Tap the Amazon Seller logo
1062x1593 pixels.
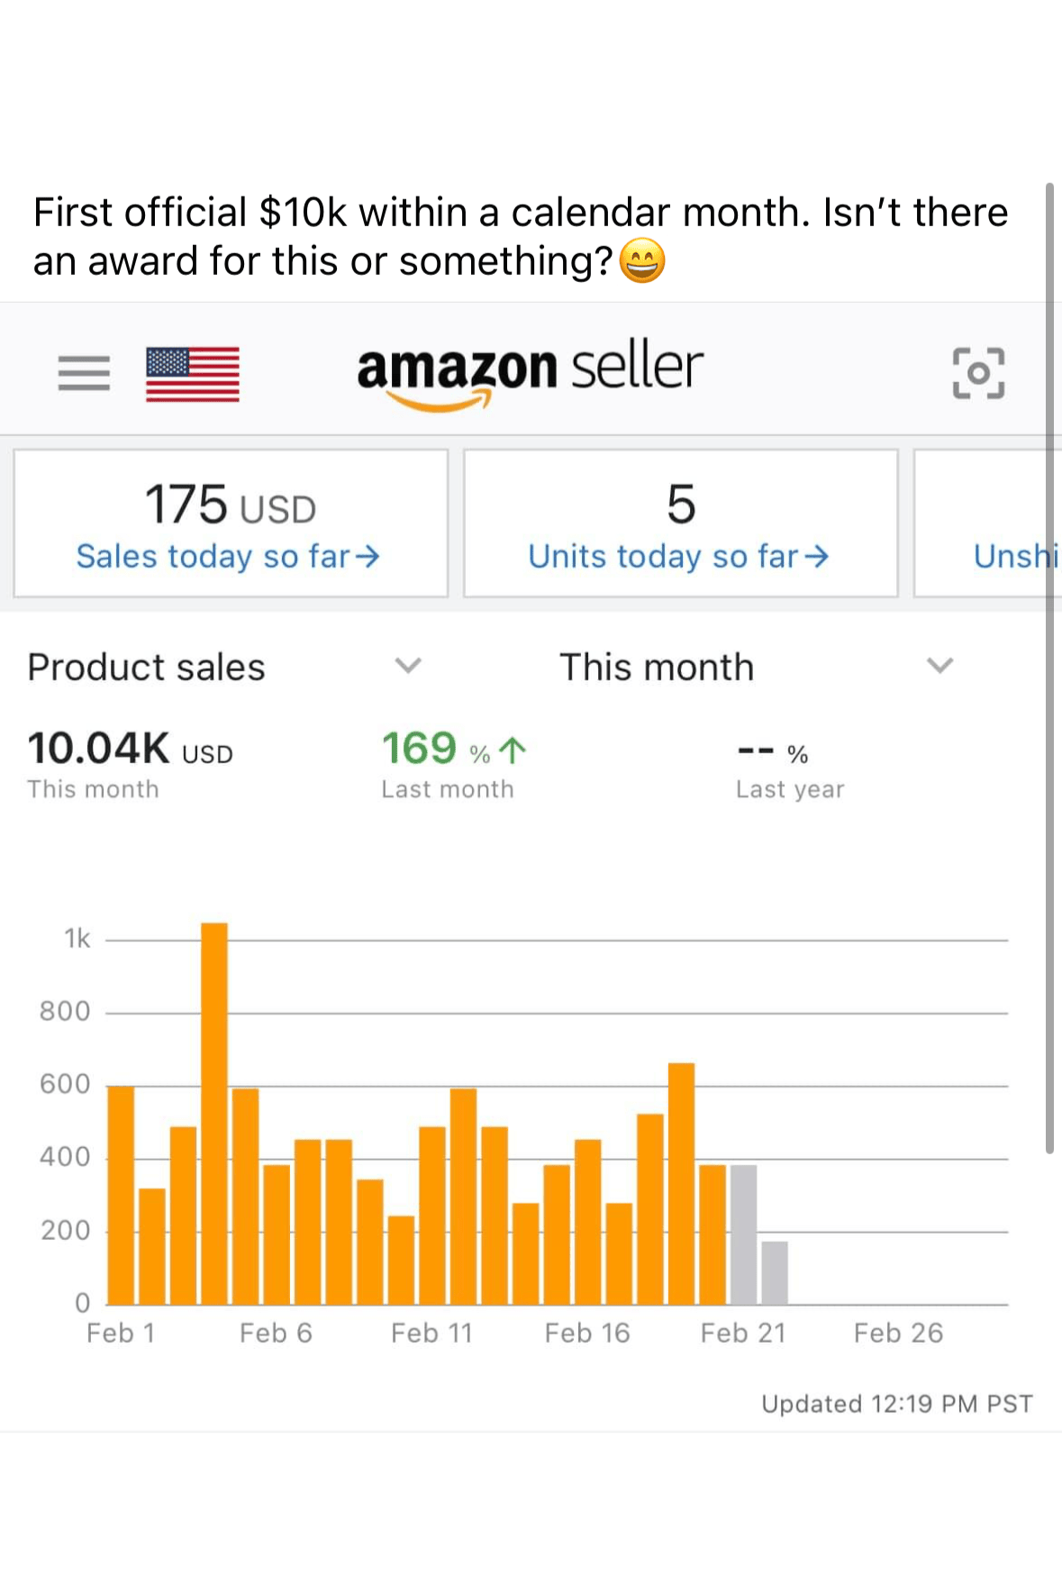tap(530, 373)
